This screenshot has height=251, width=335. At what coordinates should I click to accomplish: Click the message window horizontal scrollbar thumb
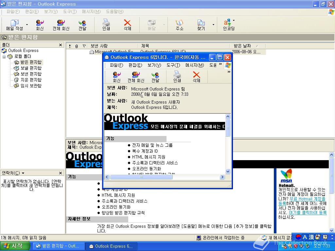pyautogui.click(x=141, y=177)
